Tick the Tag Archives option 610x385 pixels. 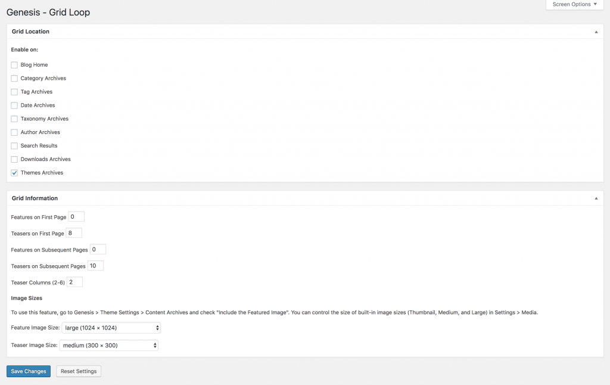click(x=14, y=92)
